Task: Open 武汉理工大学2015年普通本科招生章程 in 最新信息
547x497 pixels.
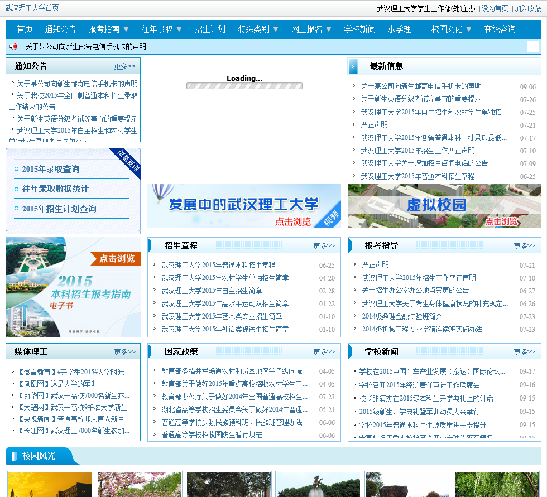Action: point(418,176)
